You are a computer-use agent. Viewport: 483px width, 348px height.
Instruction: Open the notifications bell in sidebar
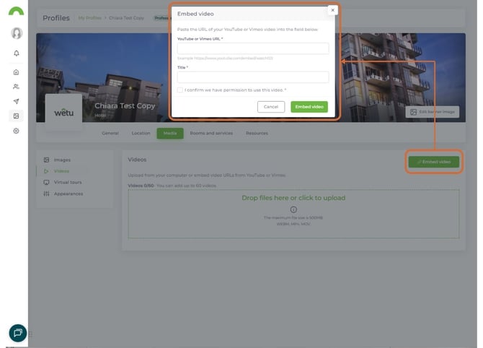pyautogui.click(x=17, y=53)
